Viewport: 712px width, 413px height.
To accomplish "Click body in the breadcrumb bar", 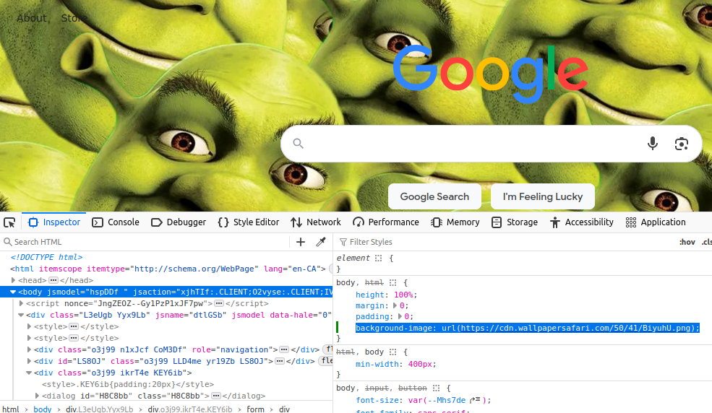I will (x=42, y=409).
